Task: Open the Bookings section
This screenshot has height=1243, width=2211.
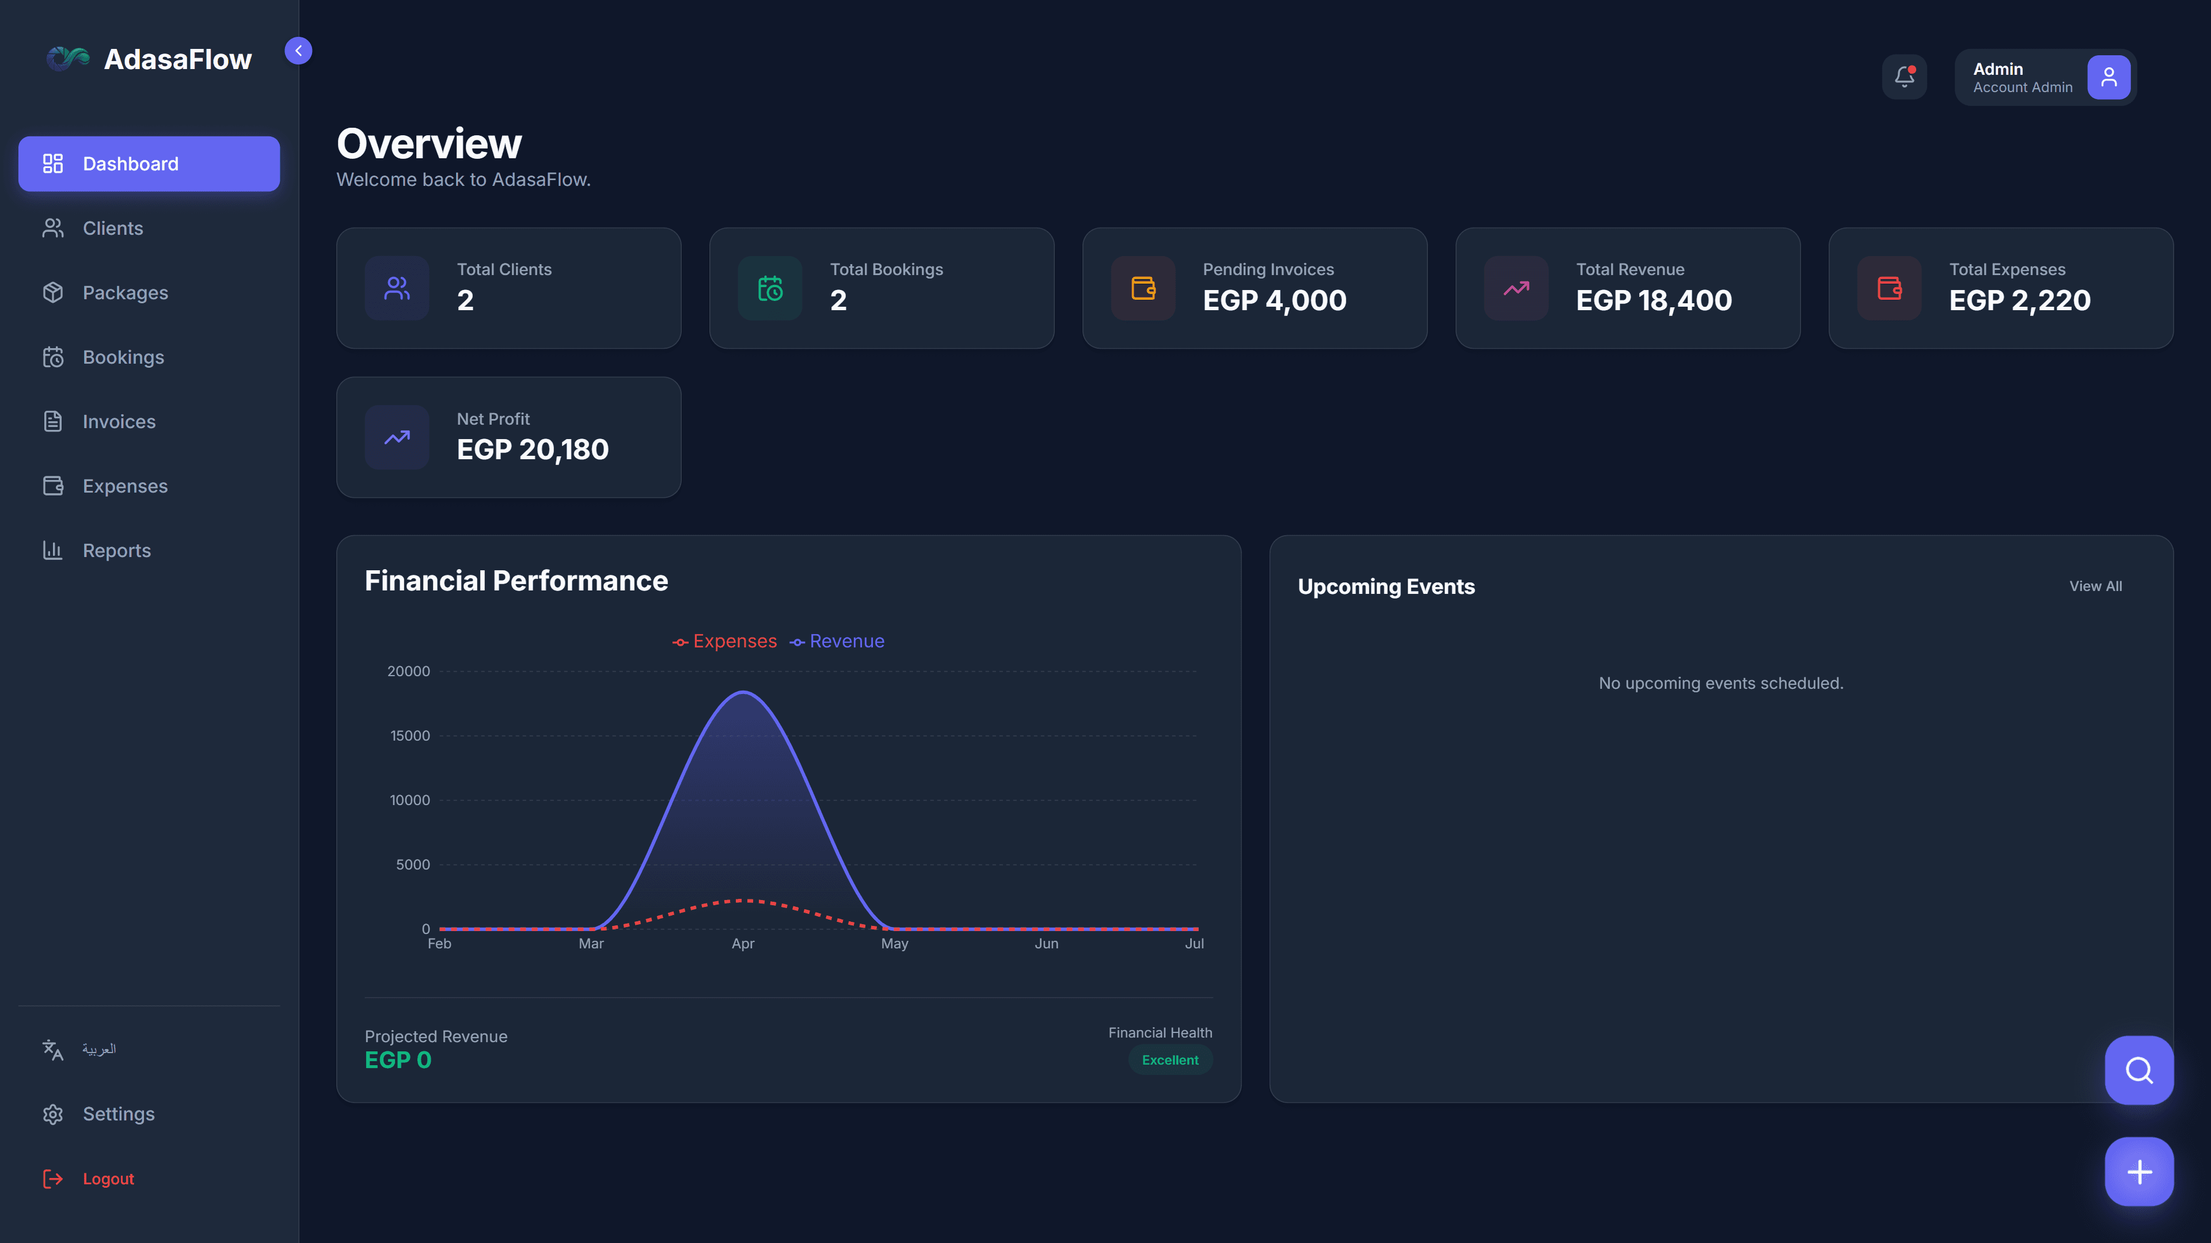Action: click(149, 357)
